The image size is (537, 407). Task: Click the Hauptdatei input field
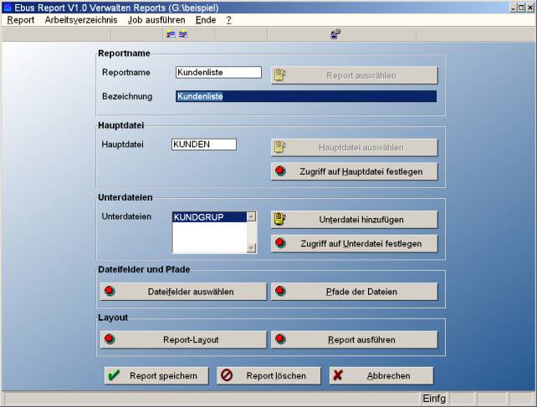[x=203, y=145]
